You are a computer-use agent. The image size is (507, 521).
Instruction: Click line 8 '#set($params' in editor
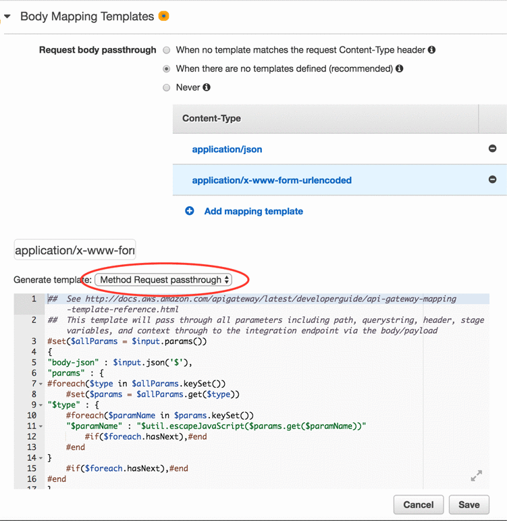pyautogui.click(x=153, y=395)
